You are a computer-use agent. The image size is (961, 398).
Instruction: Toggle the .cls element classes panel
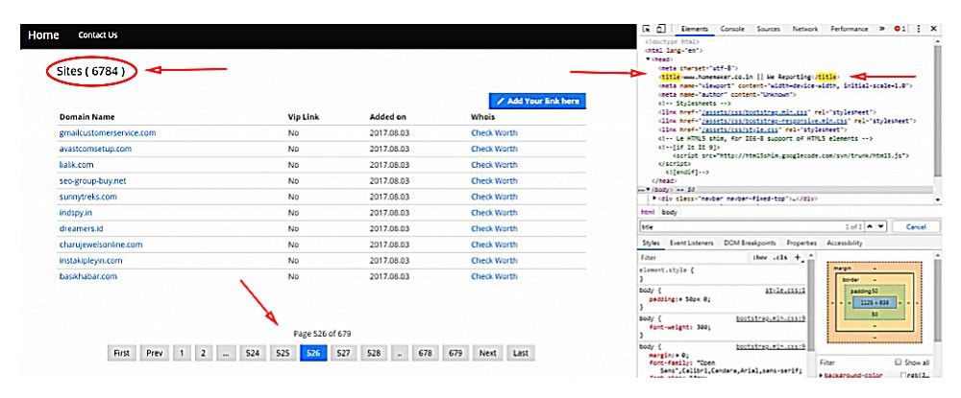[x=779, y=258]
